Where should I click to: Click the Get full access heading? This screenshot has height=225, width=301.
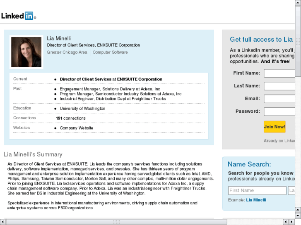(x=261, y=39)
